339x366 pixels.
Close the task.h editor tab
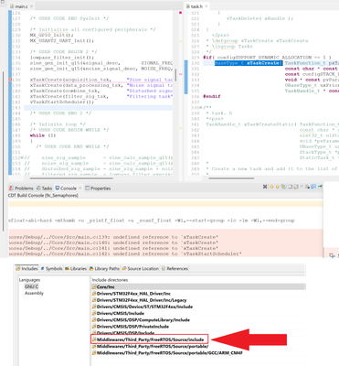pyautogui.click(x=207, y=6)
